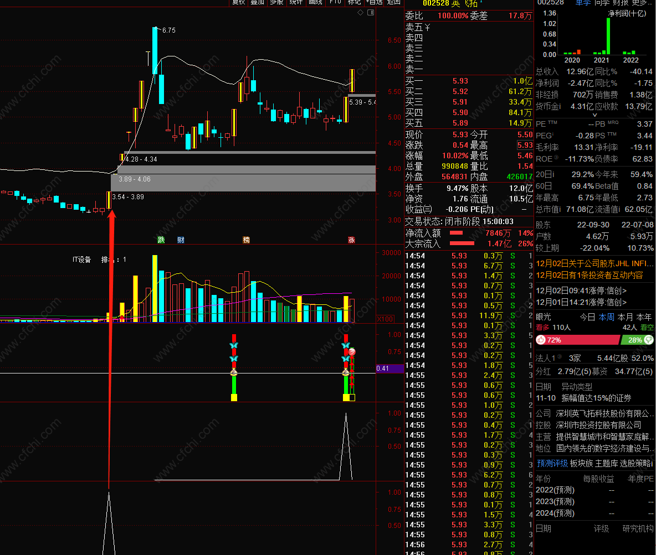
Task: Click the 2021 net profit bar
Action: (608, 37)
